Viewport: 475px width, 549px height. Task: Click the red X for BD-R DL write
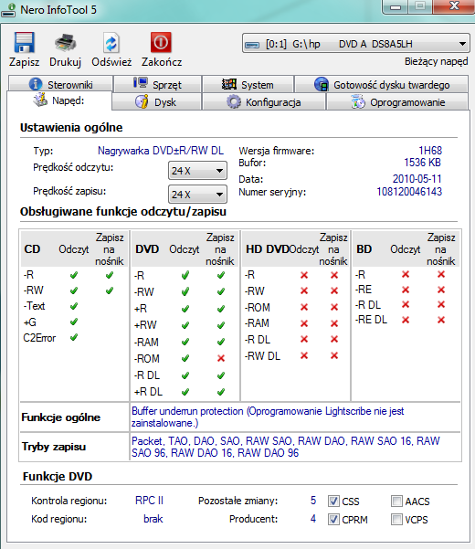[441, 304]
